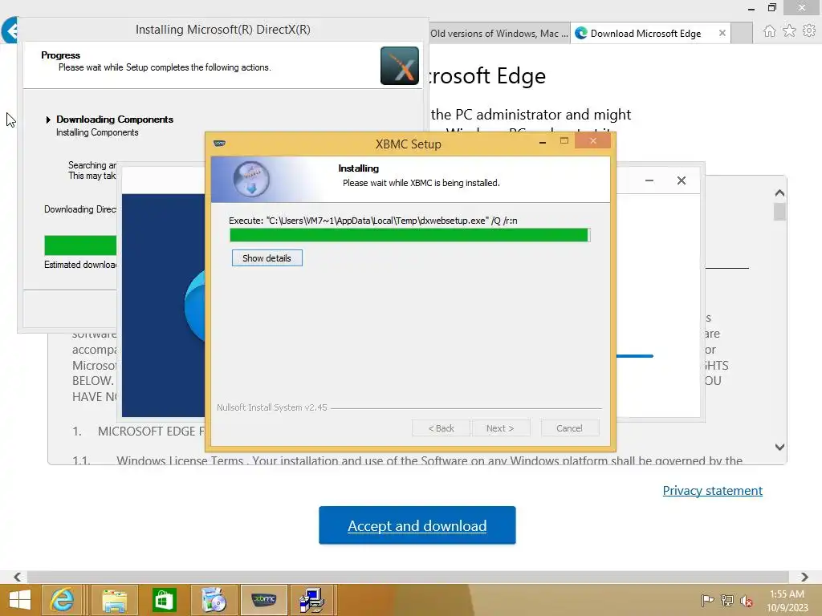Click the Downloading Components step arrow
The image size is (822, 616).
pos(48,120)
